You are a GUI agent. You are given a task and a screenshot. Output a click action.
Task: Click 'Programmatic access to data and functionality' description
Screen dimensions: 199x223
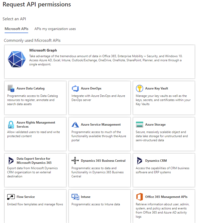(98, 172)
